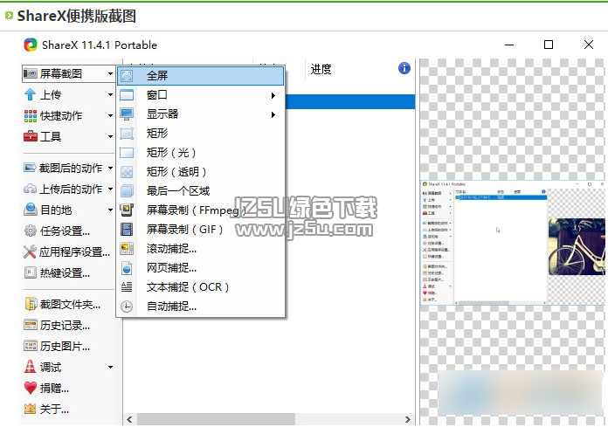Select 最后一个区域 menu entry
Image resolution: width=608 pixels, height=434 pixels.
(x=201, y=190)
